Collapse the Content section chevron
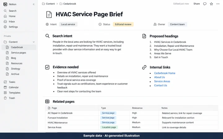 coord(34,42)
